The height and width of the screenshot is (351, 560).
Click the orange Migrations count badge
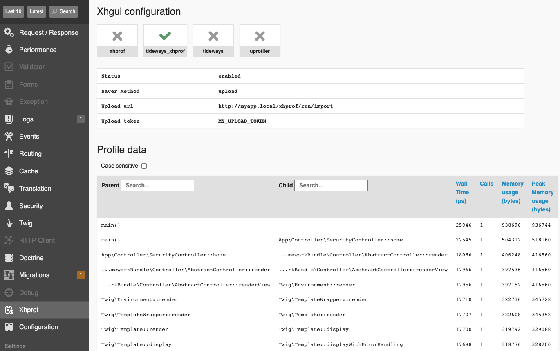[x=81, y=275]
